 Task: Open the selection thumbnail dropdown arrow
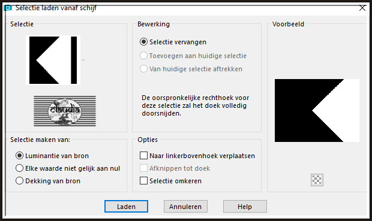click(x=83, y=60)
